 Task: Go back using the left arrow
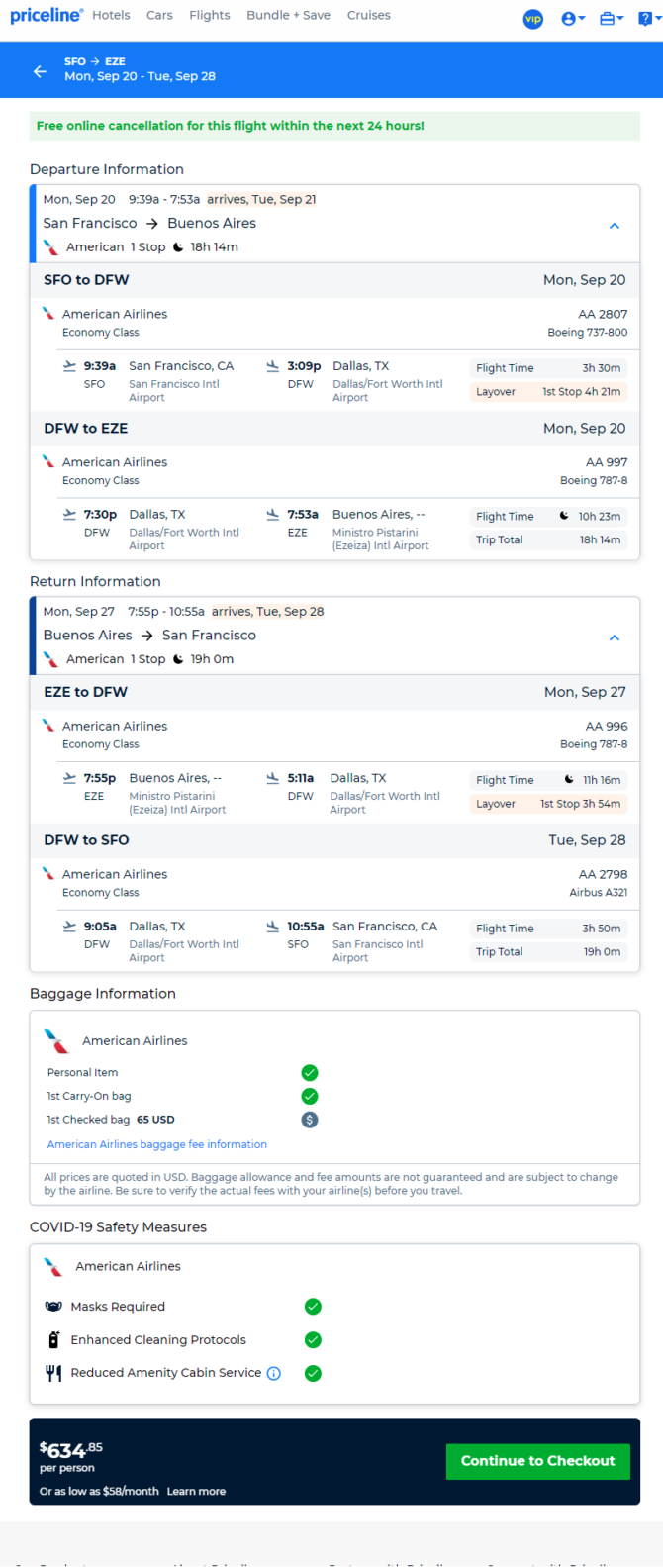click(x=40, y=71)
